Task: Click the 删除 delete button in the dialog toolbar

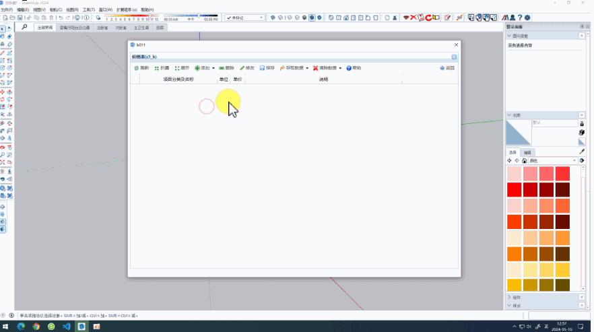Action: point(226,68)
